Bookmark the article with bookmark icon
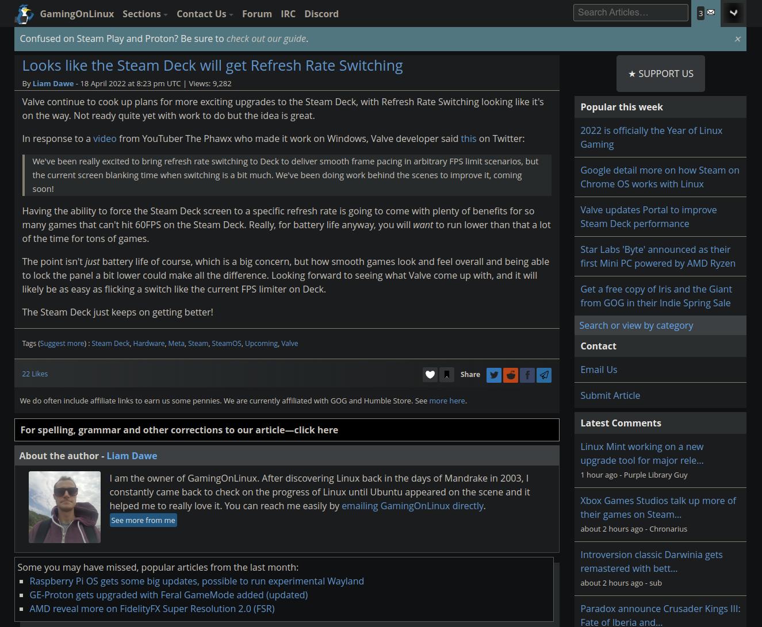Image resolution: width=762 pixels, height=627 pixels. (447, 375)
